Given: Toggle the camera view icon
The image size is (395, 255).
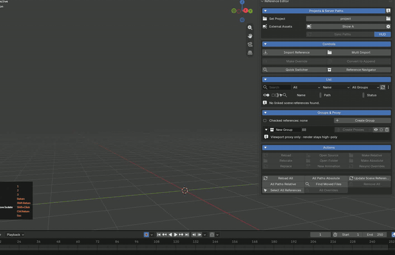Looking at the screenshot, I should 250,44.
